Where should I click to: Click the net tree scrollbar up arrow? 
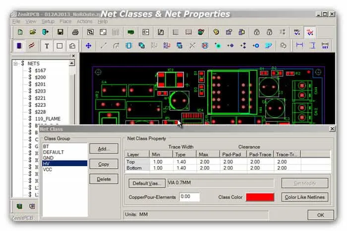(72, 64)
